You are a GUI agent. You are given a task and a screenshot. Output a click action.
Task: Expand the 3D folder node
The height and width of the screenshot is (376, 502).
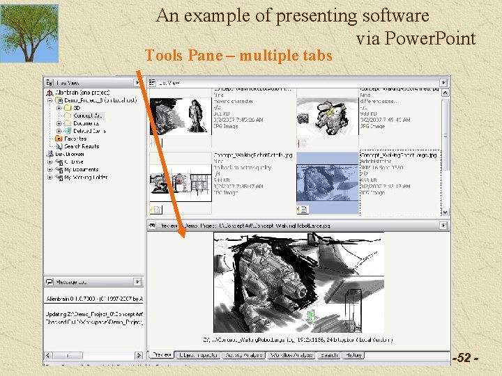point(59,108)
